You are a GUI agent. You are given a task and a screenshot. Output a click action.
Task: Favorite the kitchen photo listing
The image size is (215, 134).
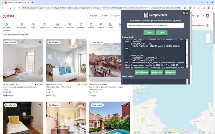83,105
